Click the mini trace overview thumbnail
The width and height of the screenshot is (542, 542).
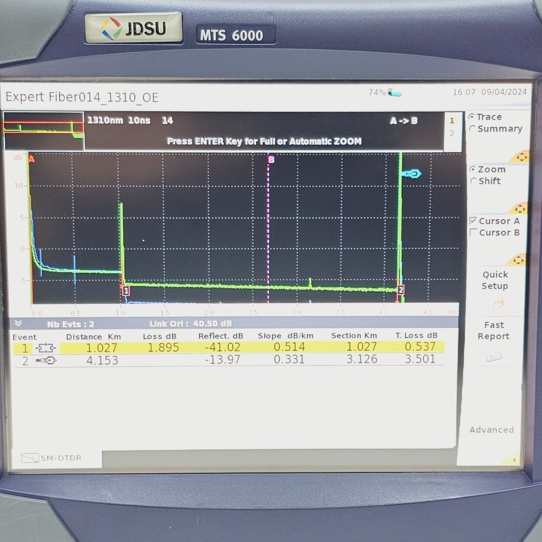43,130
